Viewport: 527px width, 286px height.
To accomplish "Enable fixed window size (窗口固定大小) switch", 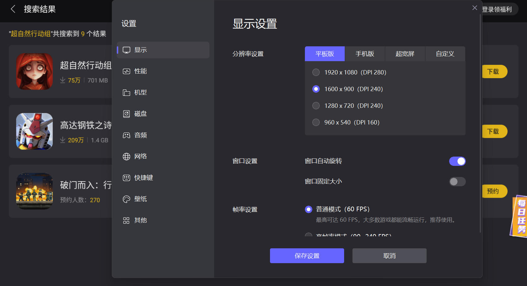I will click(x=457, y=182).
